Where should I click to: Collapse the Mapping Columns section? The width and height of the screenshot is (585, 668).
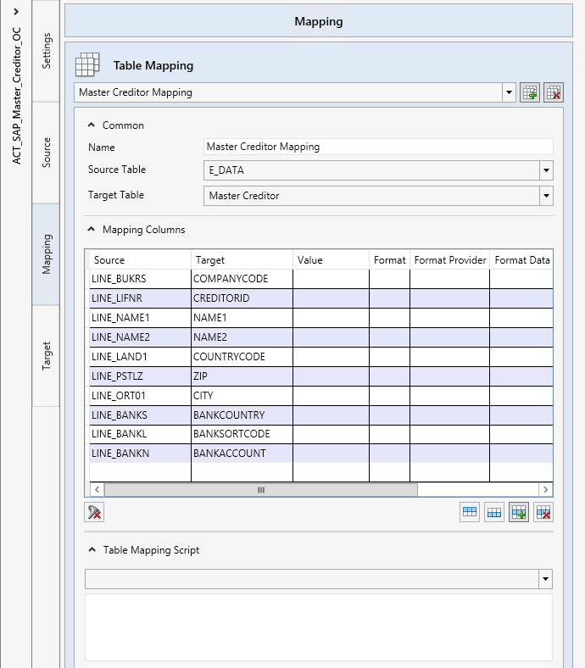point(92,230)
